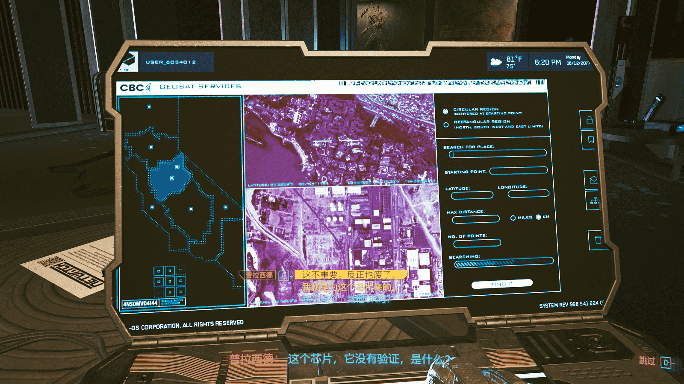Select the marker in the lower-left map district
The height and width of the screenshot is (384, 684).
(x=152, y=207)
